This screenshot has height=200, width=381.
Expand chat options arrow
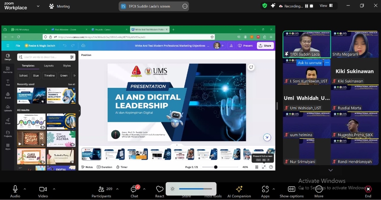[x=144, y=189]
